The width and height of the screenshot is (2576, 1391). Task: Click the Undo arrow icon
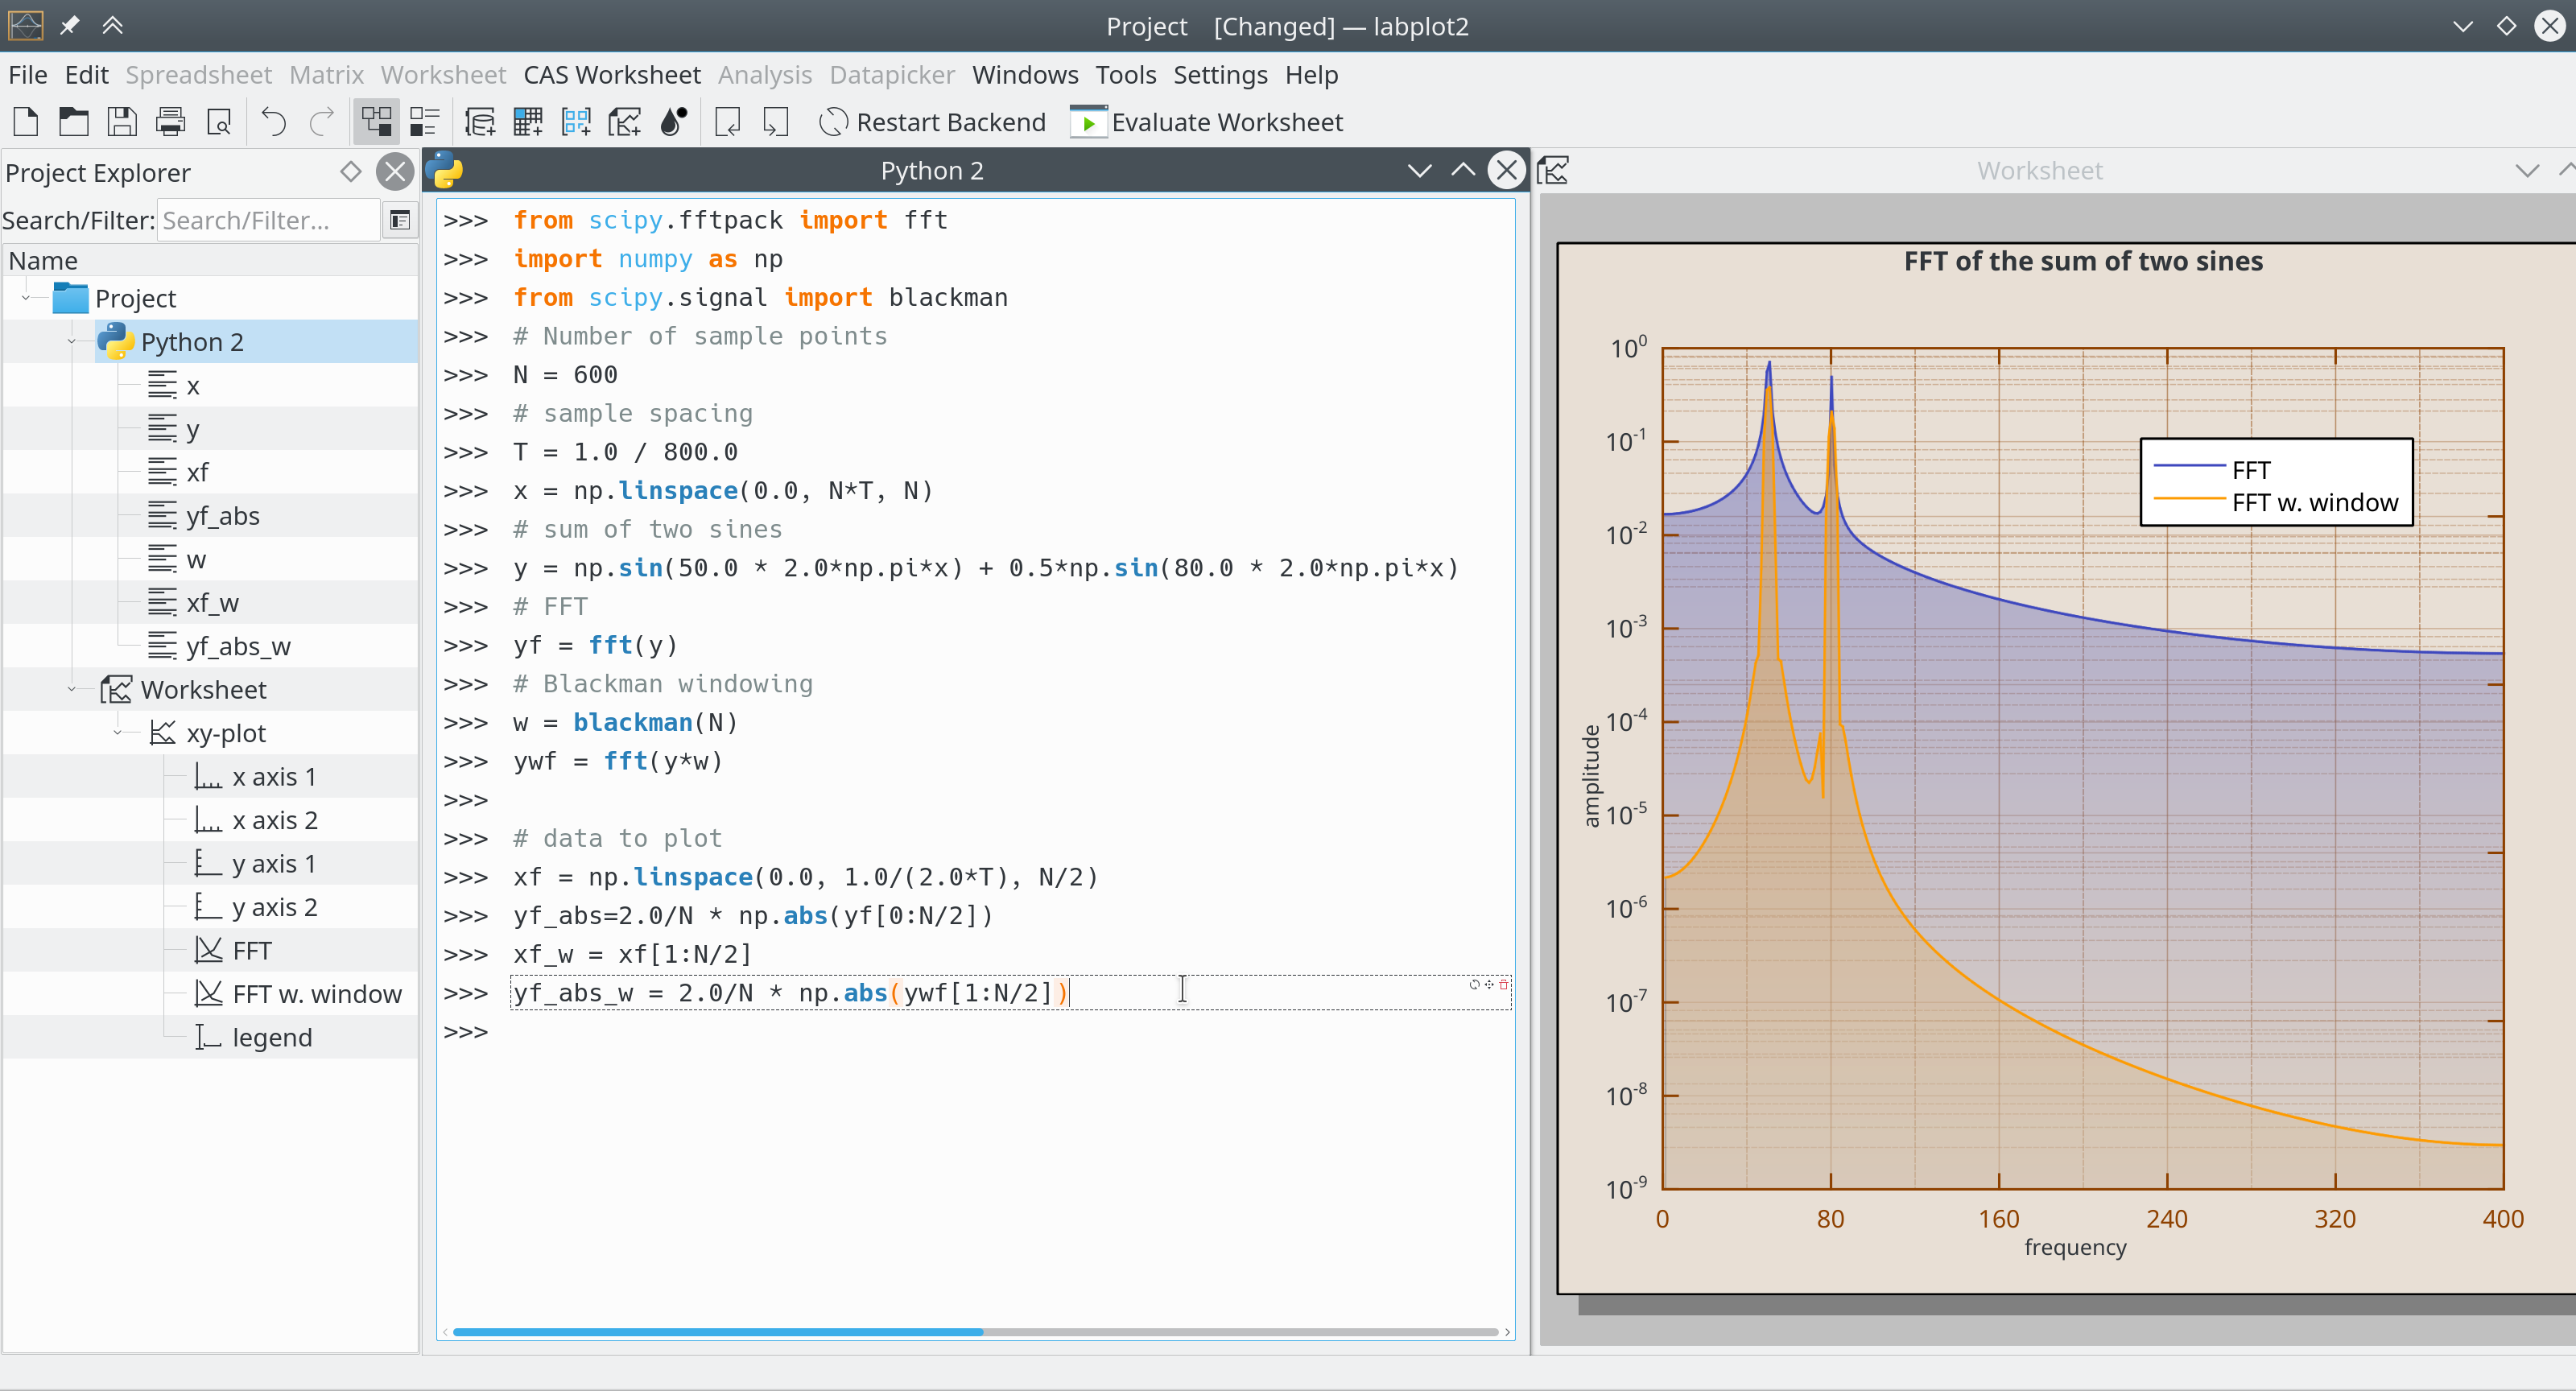click(x=273, y=122)
